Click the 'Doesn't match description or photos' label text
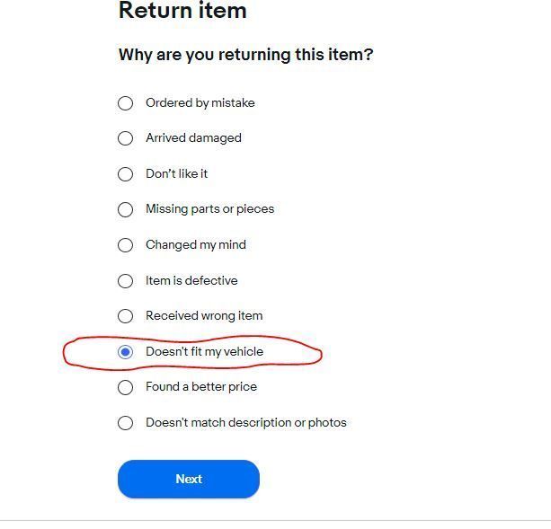The height and width of the screenshot is (529, 551). click(x=245, y=423)
